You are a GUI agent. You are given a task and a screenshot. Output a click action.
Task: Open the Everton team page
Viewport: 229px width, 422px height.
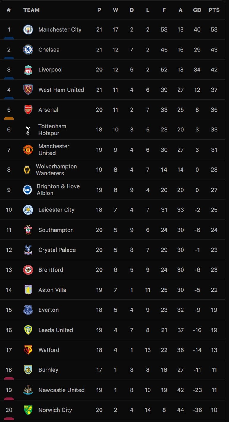(x=48, y=310)
